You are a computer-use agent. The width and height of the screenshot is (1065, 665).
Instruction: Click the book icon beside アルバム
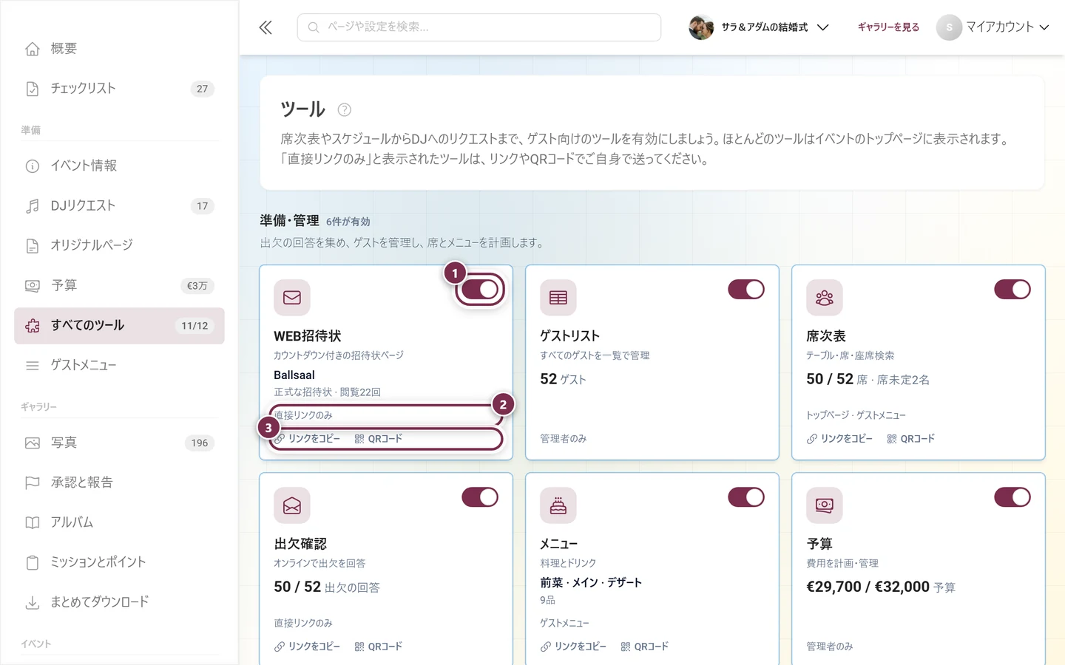pyautogui.click(x=33, y=522)
